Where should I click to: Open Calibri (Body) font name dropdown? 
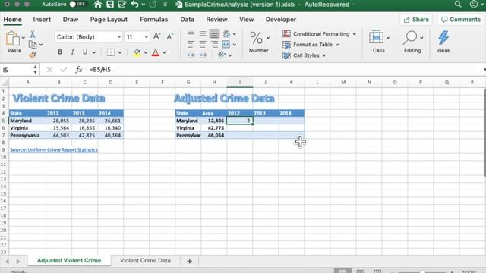(x=119, y=37)
